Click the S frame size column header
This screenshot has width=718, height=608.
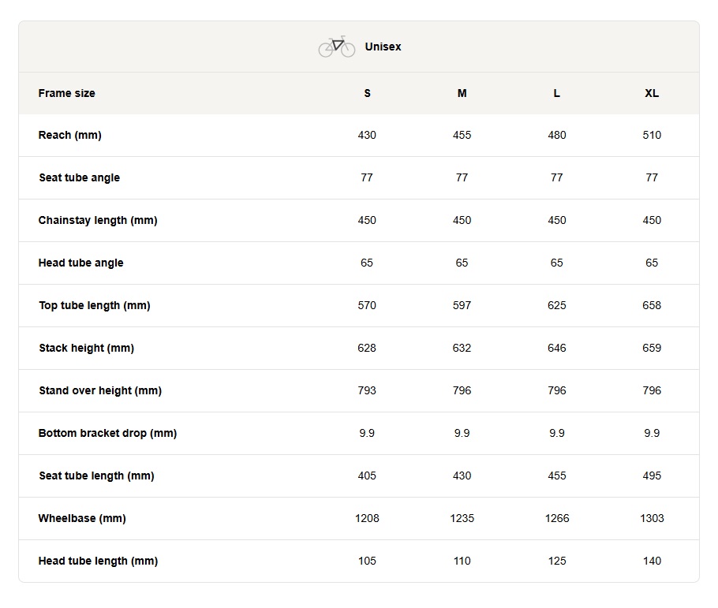(367, 93)
